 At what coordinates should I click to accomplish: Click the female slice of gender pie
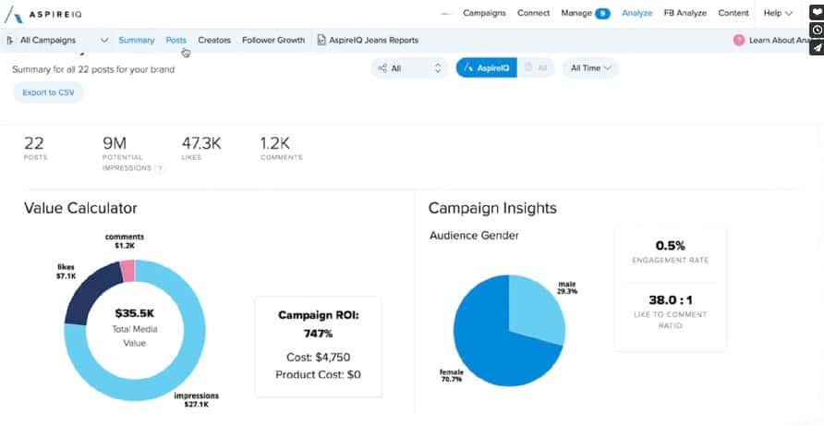(x=489, y=342)
